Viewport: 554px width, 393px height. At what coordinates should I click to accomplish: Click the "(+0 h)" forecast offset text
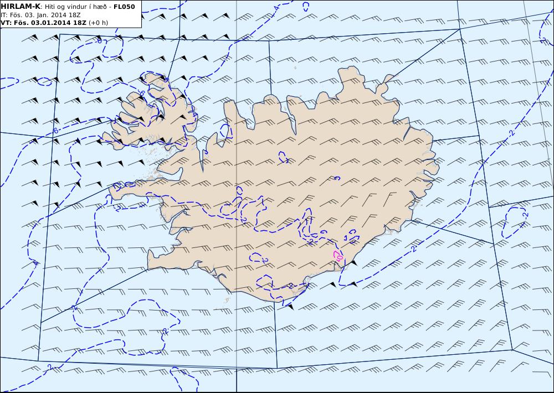[x=98, y=23]
